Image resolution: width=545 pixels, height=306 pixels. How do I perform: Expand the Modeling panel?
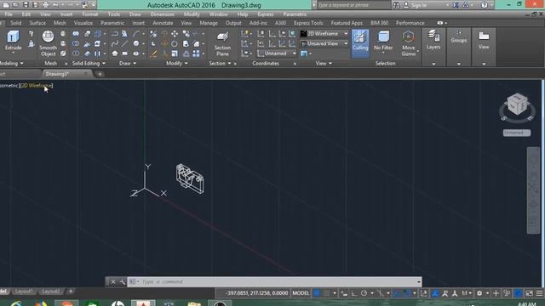11,64
